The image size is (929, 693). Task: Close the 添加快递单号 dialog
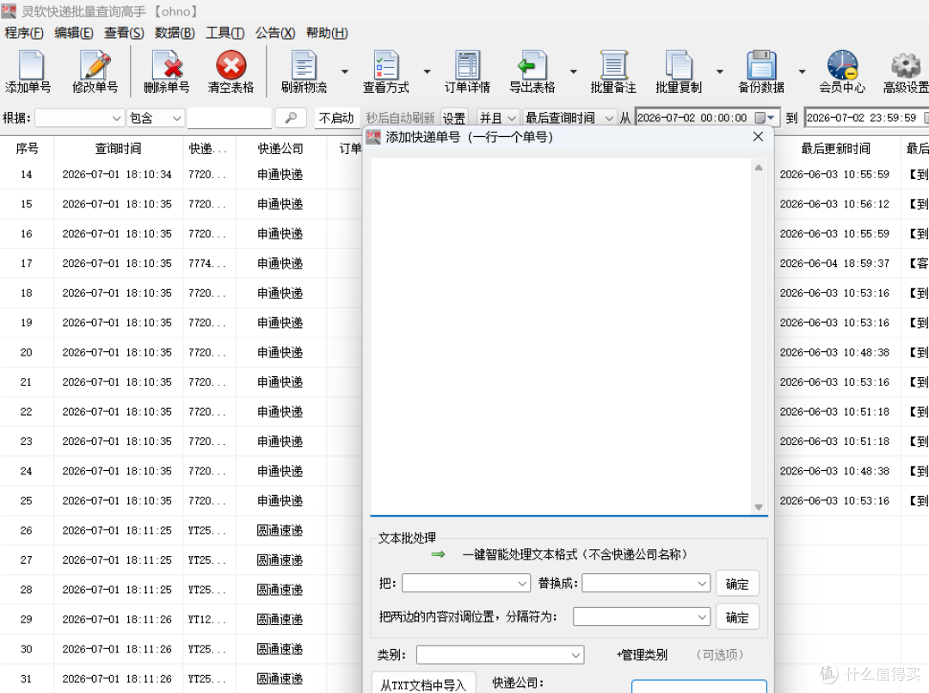tap(758, 137)
